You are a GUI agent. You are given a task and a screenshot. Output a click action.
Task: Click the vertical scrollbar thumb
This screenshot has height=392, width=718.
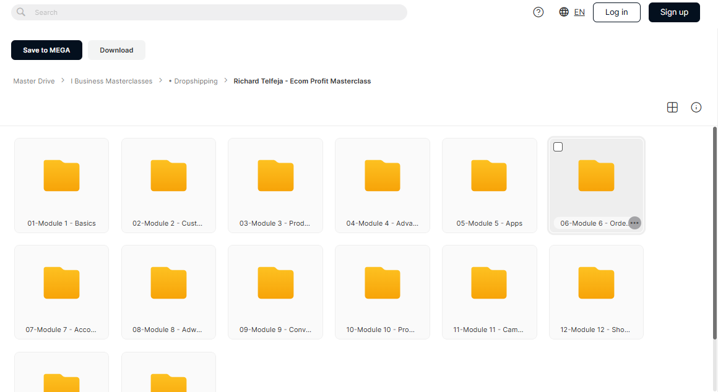[x=715, y=233]
